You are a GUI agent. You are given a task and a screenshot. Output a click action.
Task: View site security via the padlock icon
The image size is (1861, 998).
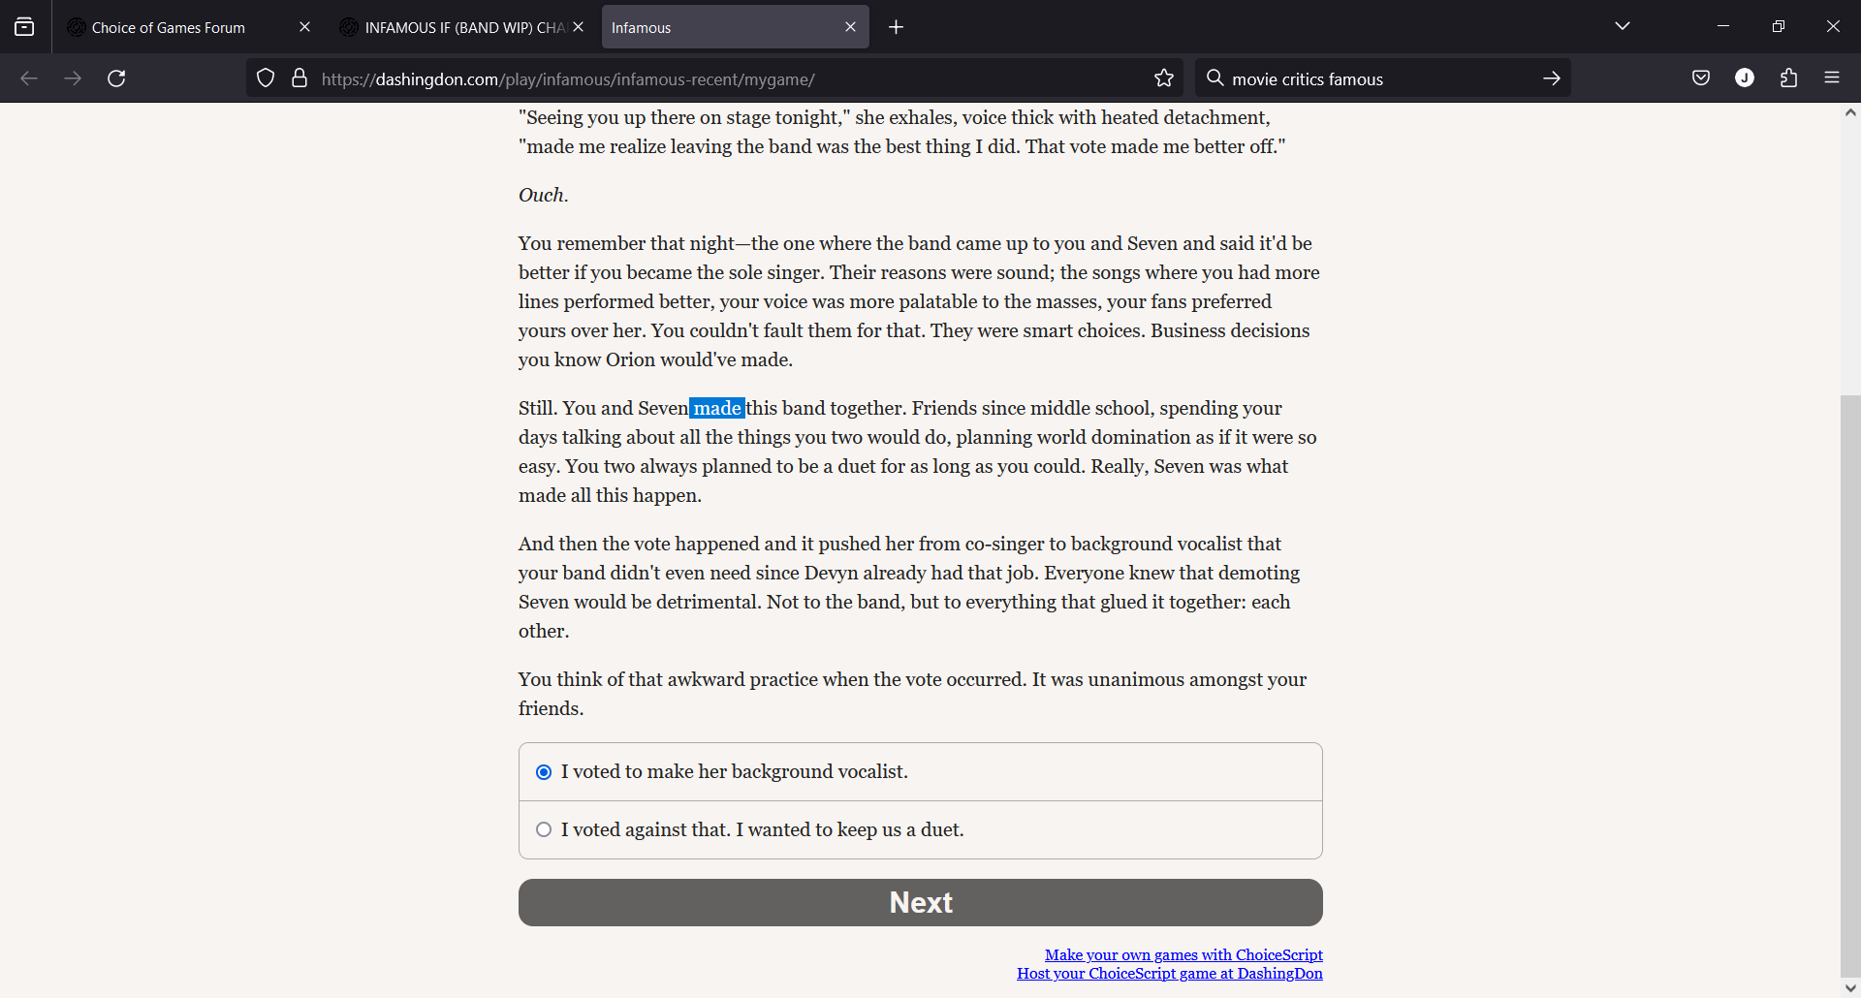coord(300,78)
